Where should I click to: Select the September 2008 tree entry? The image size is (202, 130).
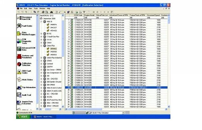coord(49,19)
